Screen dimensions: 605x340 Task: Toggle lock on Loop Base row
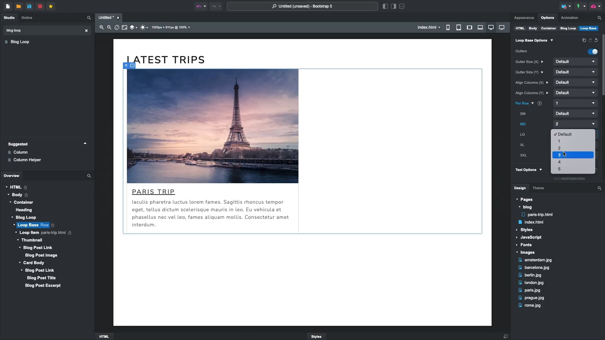pos(53,225)
